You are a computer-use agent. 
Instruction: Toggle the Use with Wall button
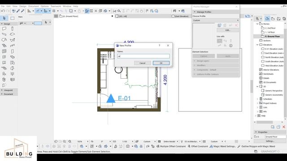pyautogui.click(x=219, y=41)
